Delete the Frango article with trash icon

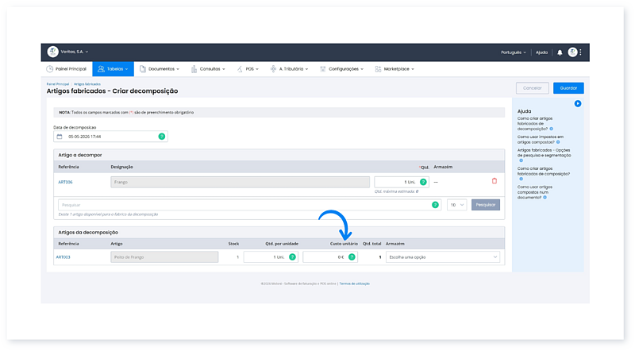pos(494,181)
